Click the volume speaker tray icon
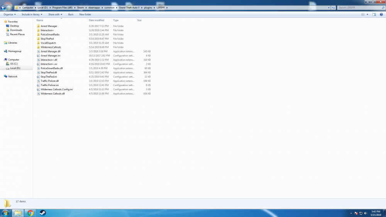This screenshot has width=386, height=217. tap(366, 213)
